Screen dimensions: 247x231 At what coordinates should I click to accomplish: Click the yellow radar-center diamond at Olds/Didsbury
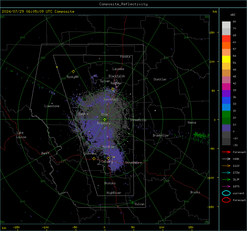[x=105, y=120]
